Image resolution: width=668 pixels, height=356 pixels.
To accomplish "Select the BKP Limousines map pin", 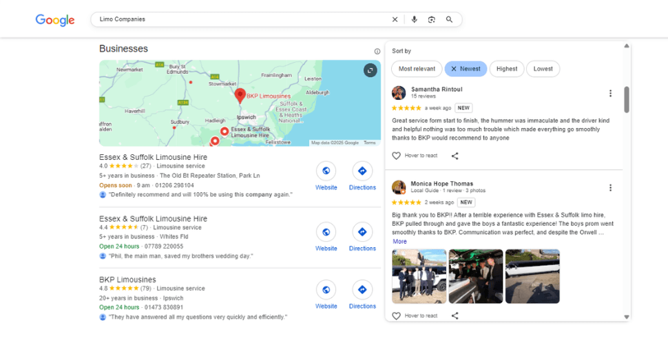I will 240,96.
